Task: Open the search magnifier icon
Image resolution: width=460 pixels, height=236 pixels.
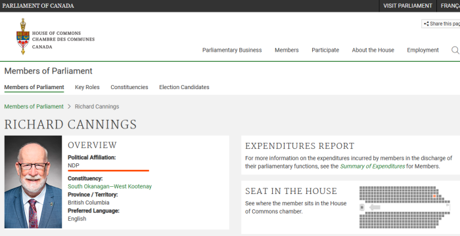Action: [x=455, y=50]
